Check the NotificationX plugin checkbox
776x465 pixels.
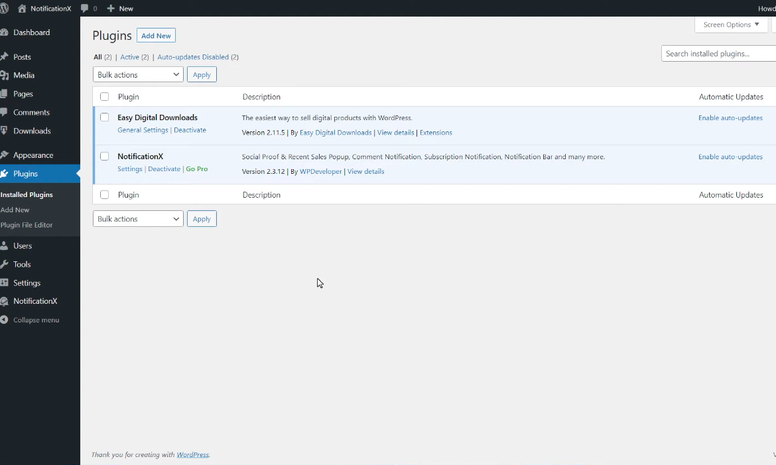click(105, 157)
